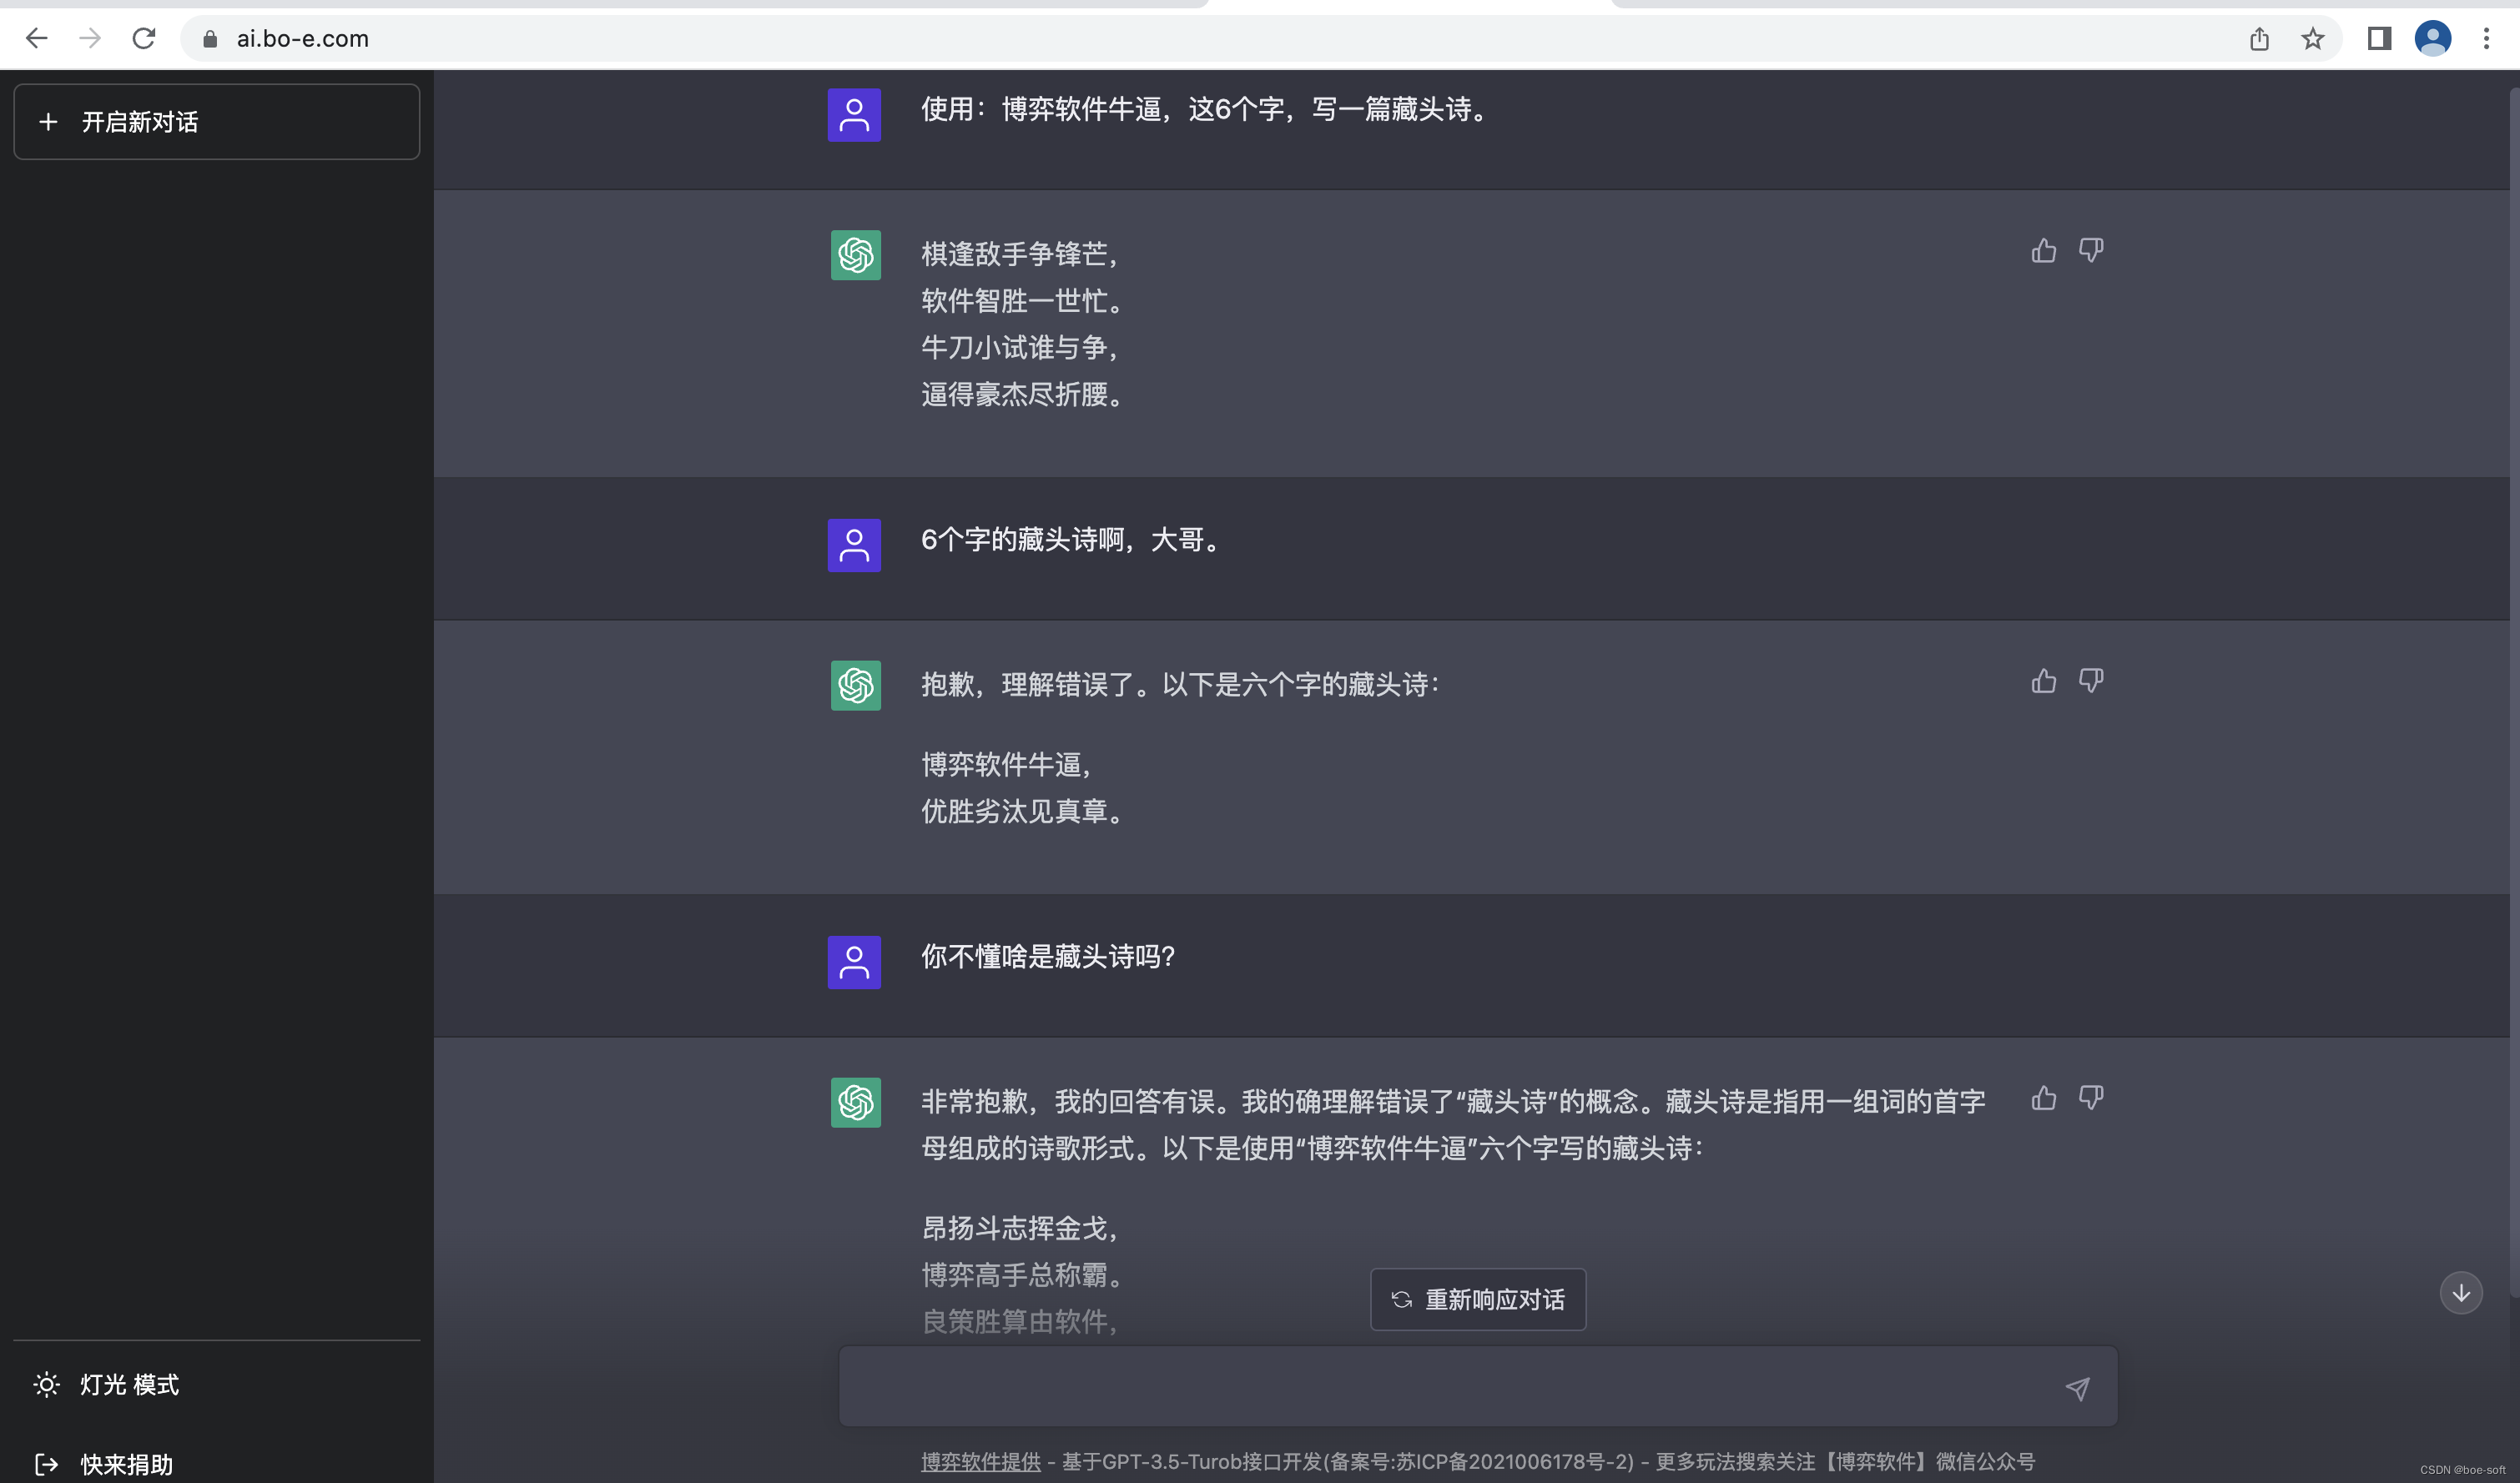Click poem line 逼得豪杰尽折腰
The height and width of the screenshot is (1483, 2520).
pos(1022,395)
